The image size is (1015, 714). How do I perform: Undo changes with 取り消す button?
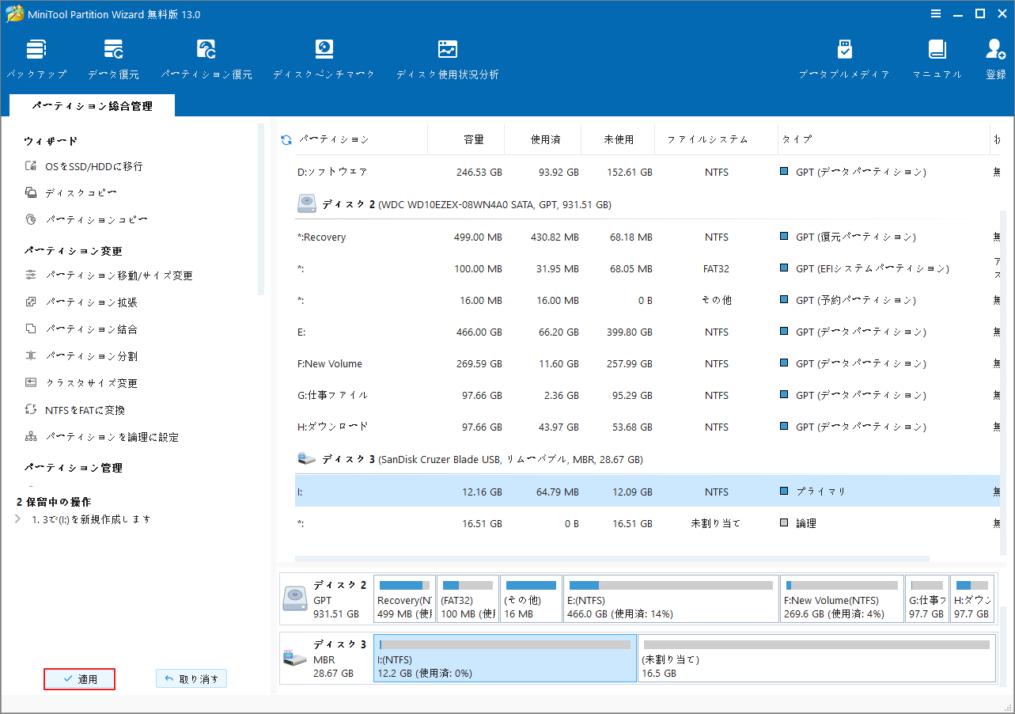point(191,678)
